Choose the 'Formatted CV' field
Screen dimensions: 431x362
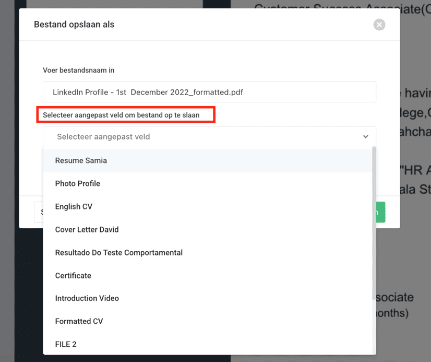click(x=79, y=322)
